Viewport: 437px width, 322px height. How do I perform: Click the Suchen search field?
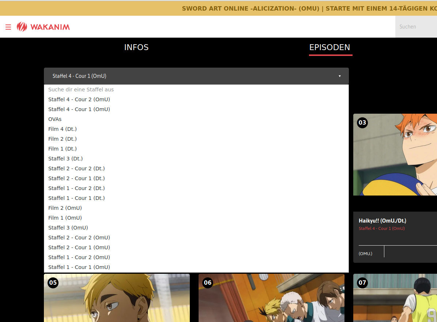(x=416, y=27)
